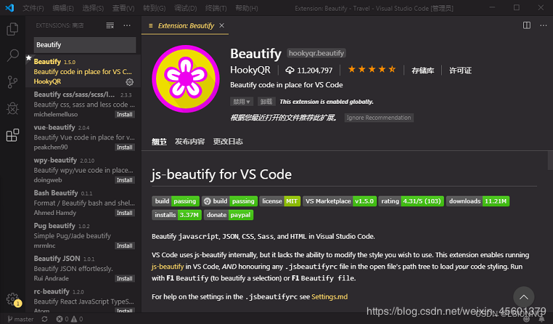
Task: Open the js-beautify link
Action: (x=167, y=266)
